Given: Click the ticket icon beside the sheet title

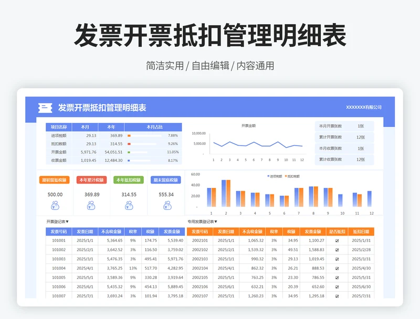Looking at the screenshot, I should (x=46, y=108).
